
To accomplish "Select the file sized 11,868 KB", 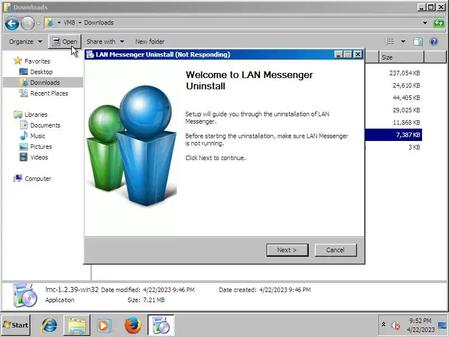I will coord(406,122).
